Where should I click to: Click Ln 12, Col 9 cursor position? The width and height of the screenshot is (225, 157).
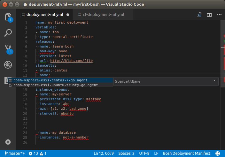[104, 153]
